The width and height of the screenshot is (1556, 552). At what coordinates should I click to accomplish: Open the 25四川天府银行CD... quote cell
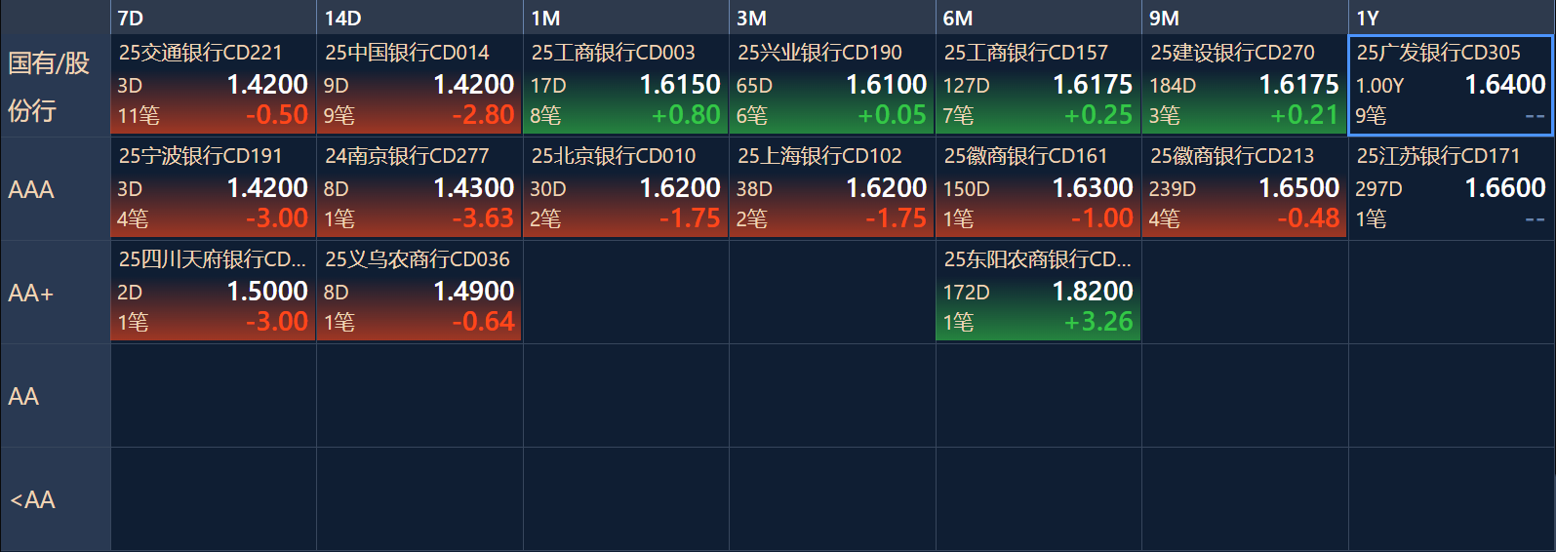(213, 292)
